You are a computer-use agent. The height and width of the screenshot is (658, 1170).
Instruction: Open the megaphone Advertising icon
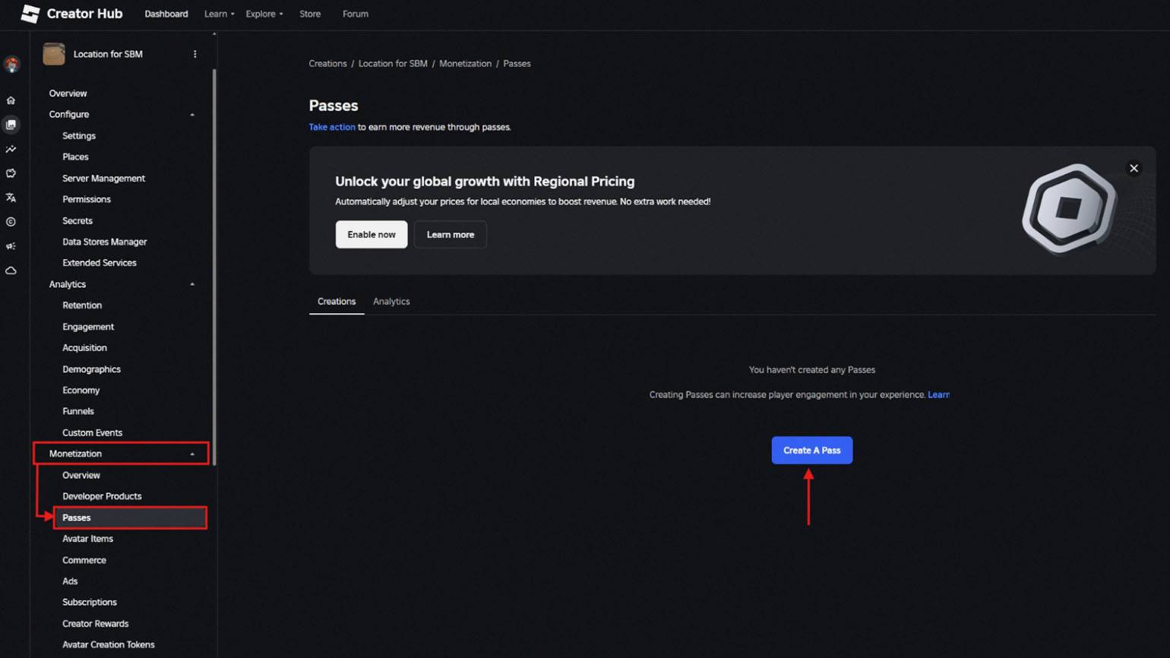11,246
